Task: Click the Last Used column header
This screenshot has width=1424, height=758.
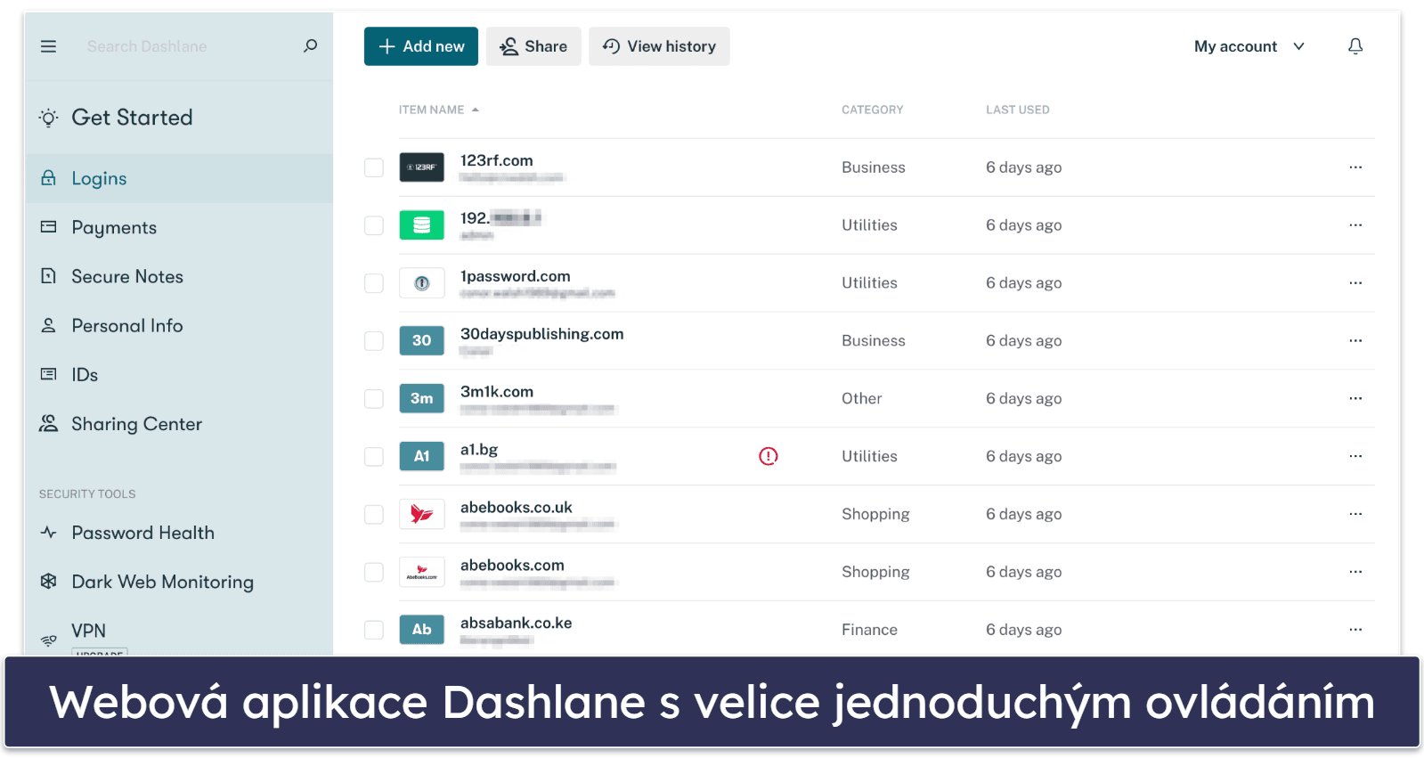Action: [x=1017, y=110]
